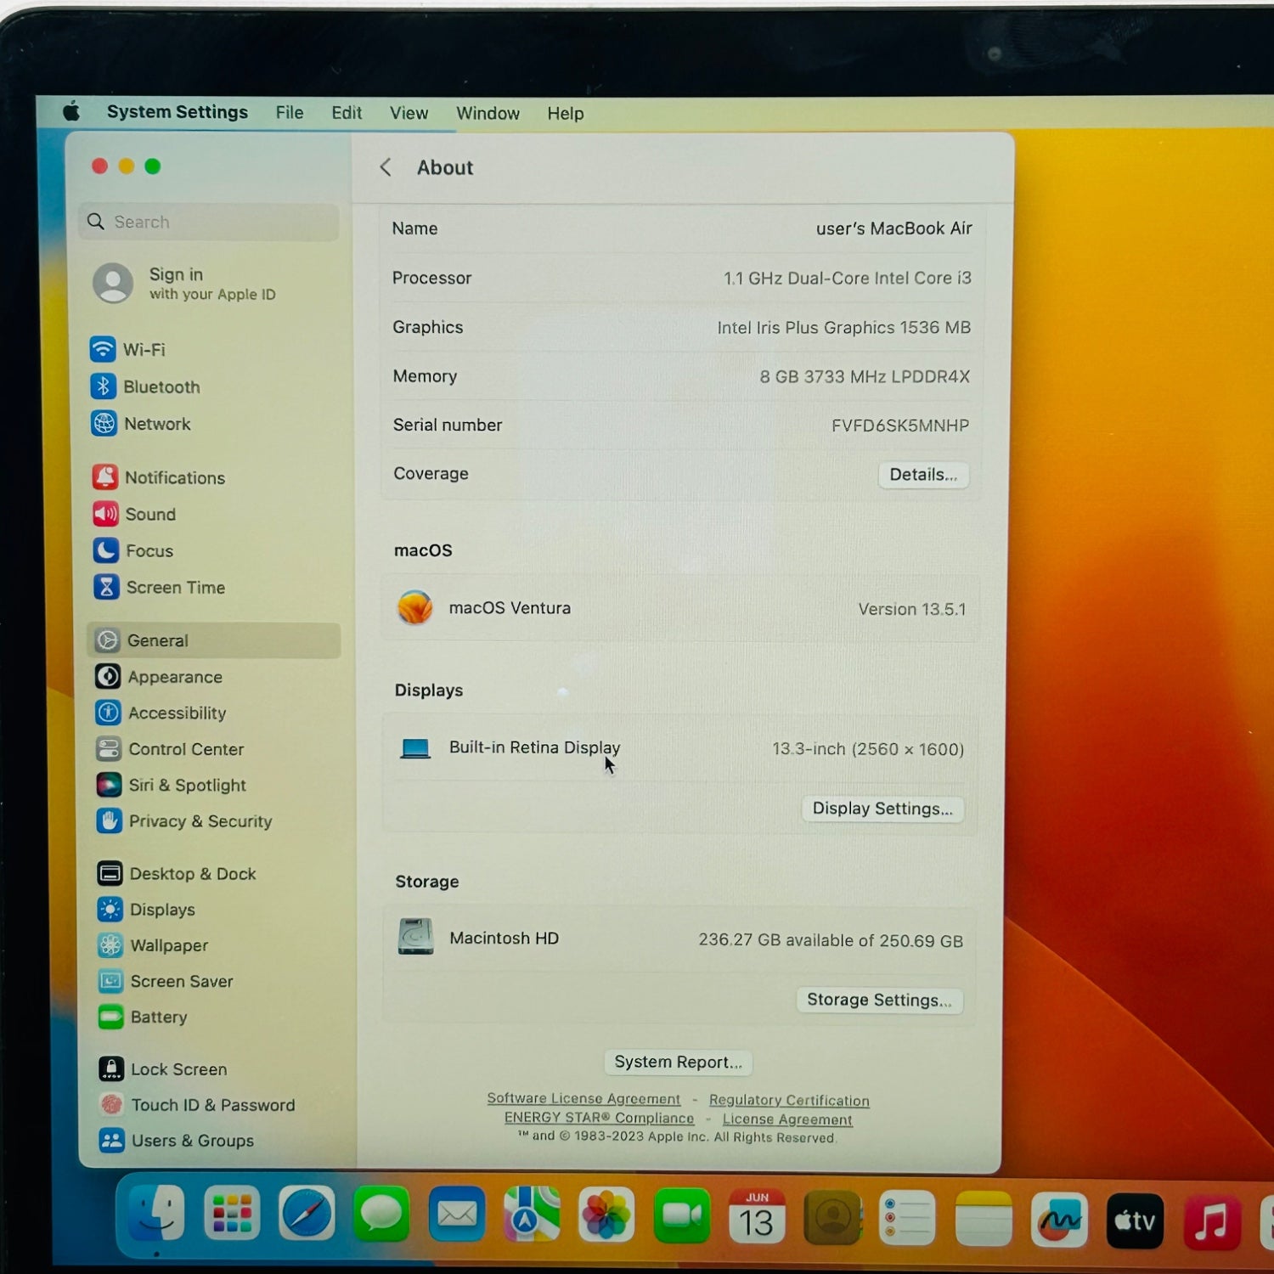Screen dimensions: 1274x1274
Task: Open the Notifications bell icon
Action: point(105,477)
